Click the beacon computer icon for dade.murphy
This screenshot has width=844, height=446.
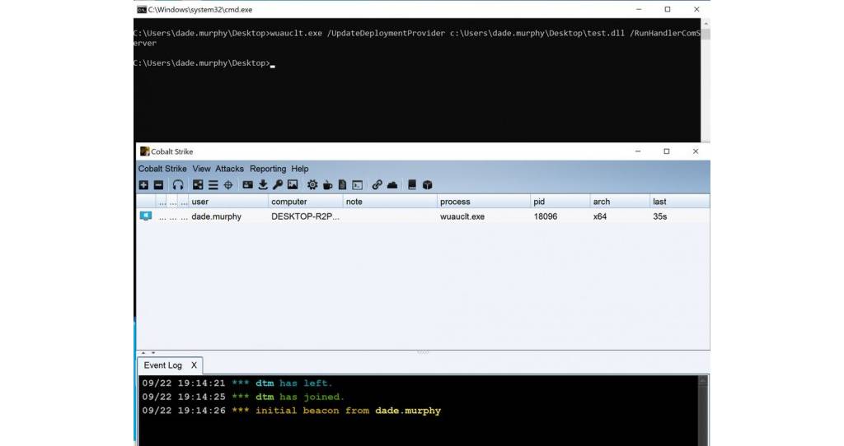[x=146, y=216]
